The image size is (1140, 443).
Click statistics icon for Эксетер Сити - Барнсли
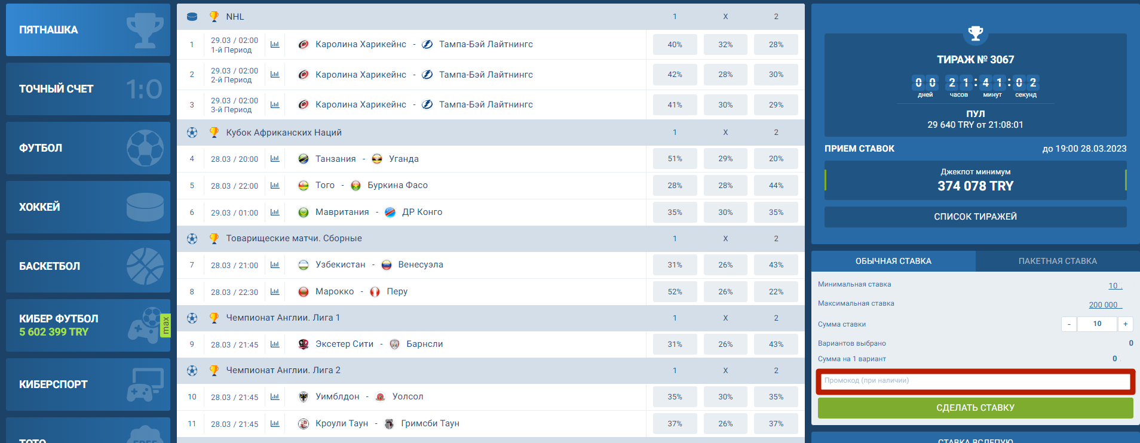(x=275, y=344)
